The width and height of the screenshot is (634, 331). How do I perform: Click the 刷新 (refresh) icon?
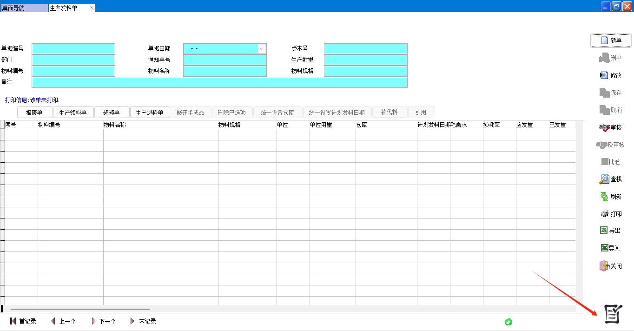click(604, 197)
